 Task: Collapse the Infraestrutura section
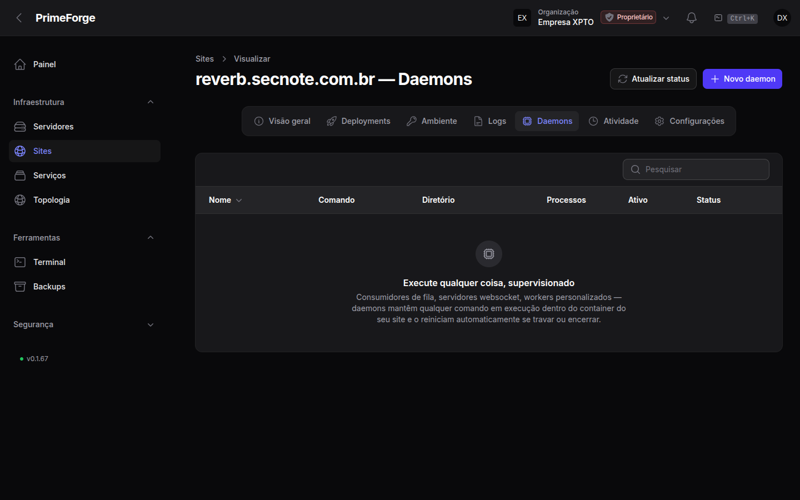(x=151, y=102)
